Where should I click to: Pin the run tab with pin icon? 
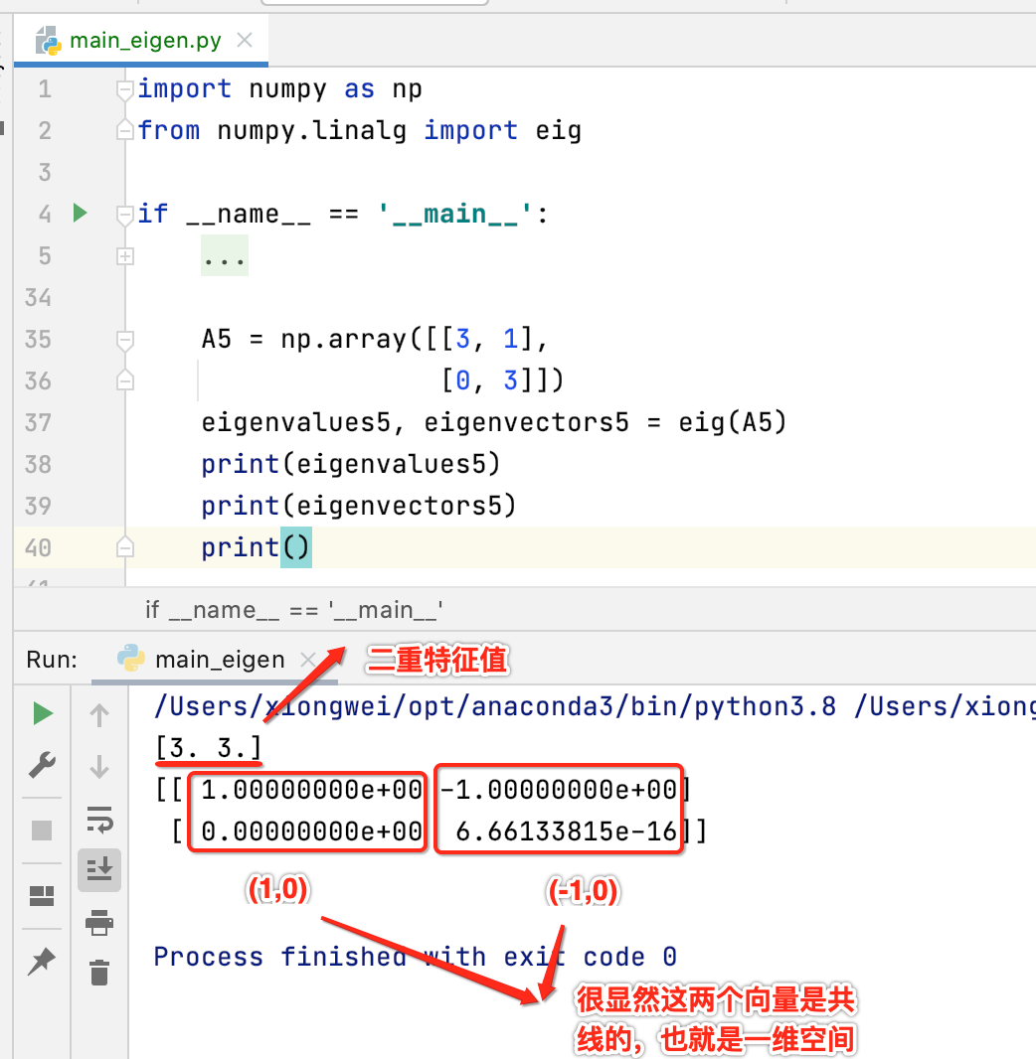tap(42, 961)
